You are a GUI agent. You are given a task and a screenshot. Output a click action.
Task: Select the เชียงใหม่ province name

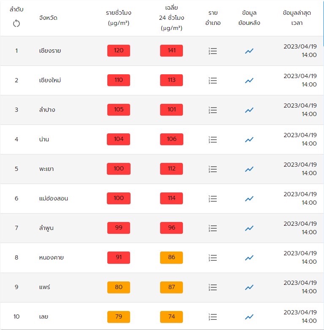coord(50,80)
